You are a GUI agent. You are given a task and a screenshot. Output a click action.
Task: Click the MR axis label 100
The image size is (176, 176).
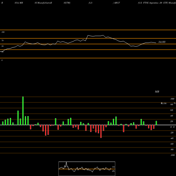pyautogui.click(x=172, y=99)
